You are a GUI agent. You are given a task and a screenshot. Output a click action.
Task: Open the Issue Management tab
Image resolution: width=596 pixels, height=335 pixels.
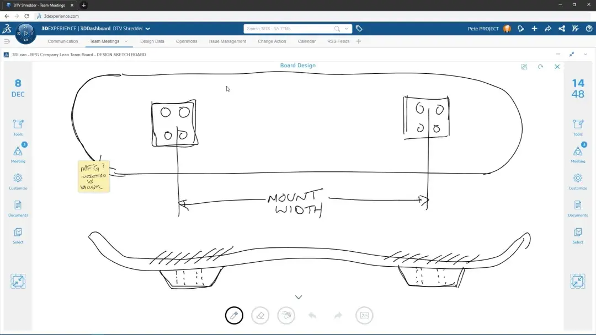227,41
